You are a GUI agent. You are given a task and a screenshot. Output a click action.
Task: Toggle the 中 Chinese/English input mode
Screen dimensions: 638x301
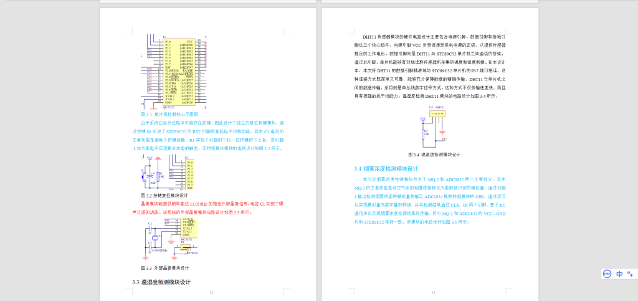(x=619, y=274)
